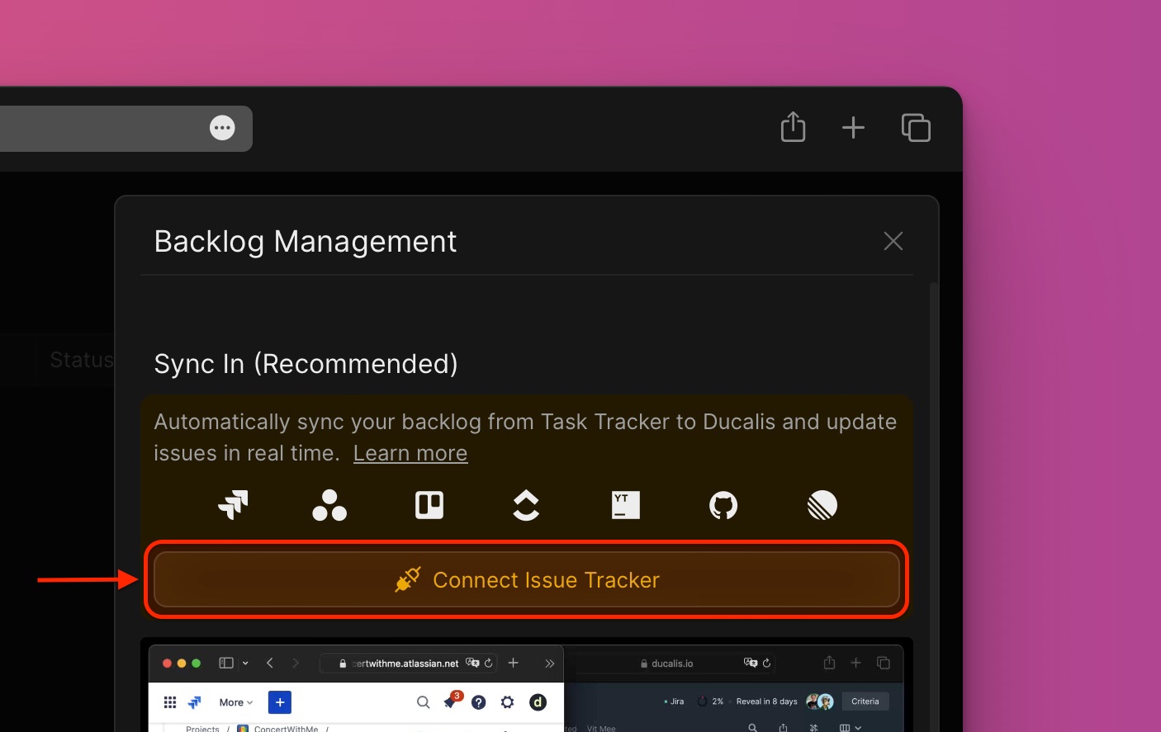Image resolution: width=1161 pixels, height=732 pixels.
Task: Open the address bar ellipsis menu
Action: click(222, 128)
